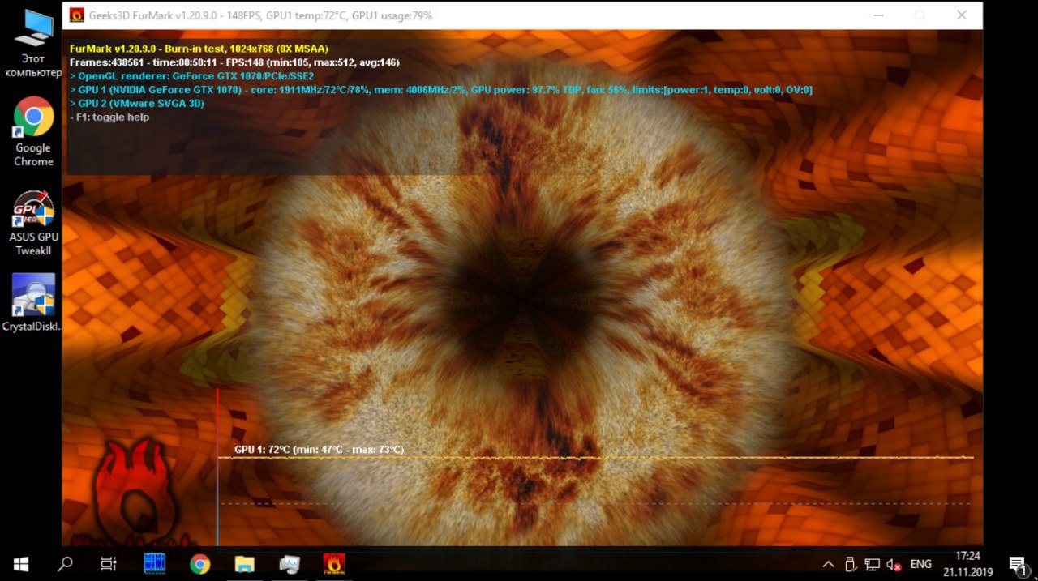Click the muted volume tray icon
Viewport: 1038px width, 581px height.
[894, 564]
